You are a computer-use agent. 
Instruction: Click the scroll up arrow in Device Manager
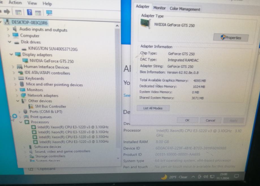(117, 26)
